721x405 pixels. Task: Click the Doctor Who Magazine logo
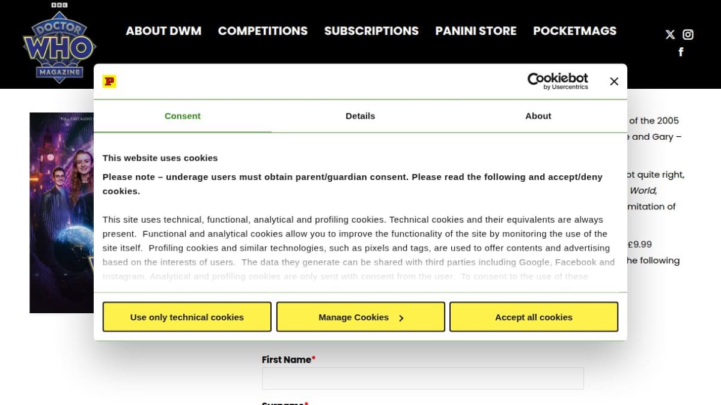tap(59, 43)
